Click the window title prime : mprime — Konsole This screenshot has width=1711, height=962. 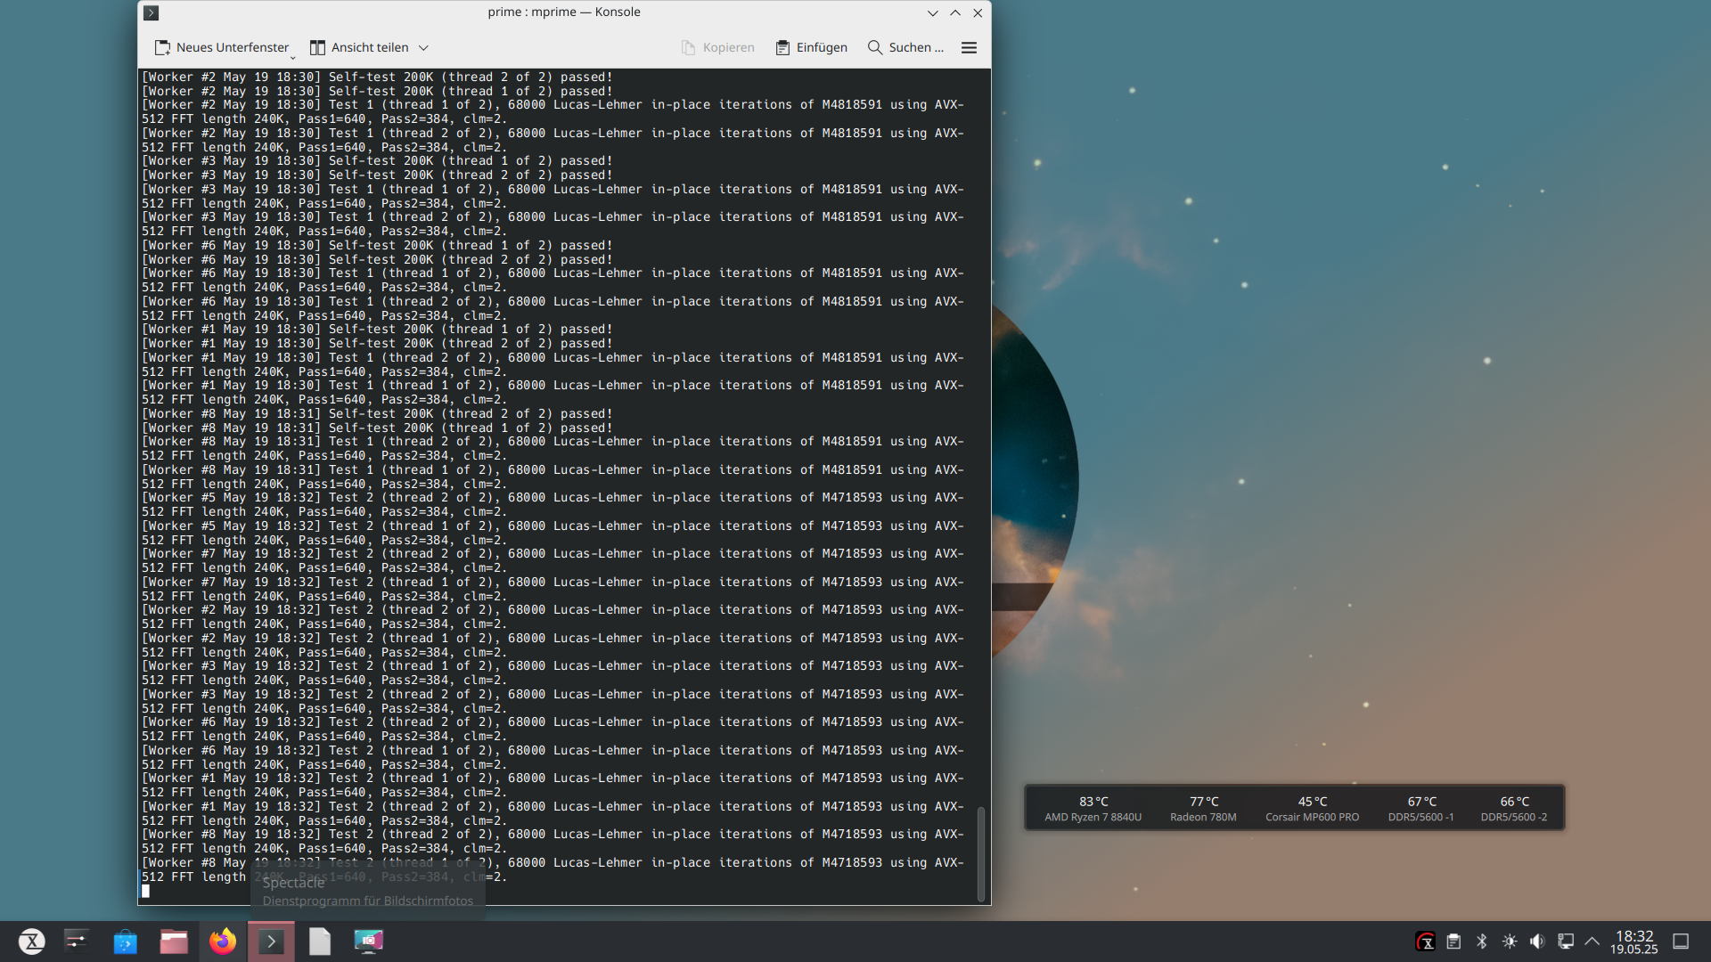(564, 12)
